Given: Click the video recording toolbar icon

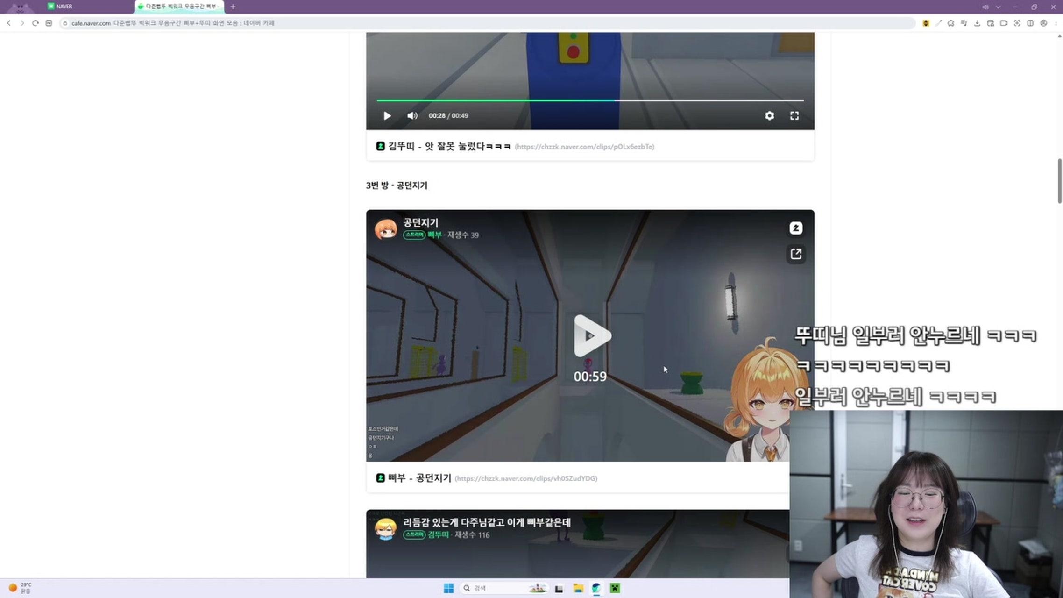Looking at the screenshot, I should tap(1004, 23).
